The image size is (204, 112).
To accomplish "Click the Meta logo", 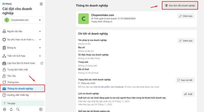I will coord(7,4).
